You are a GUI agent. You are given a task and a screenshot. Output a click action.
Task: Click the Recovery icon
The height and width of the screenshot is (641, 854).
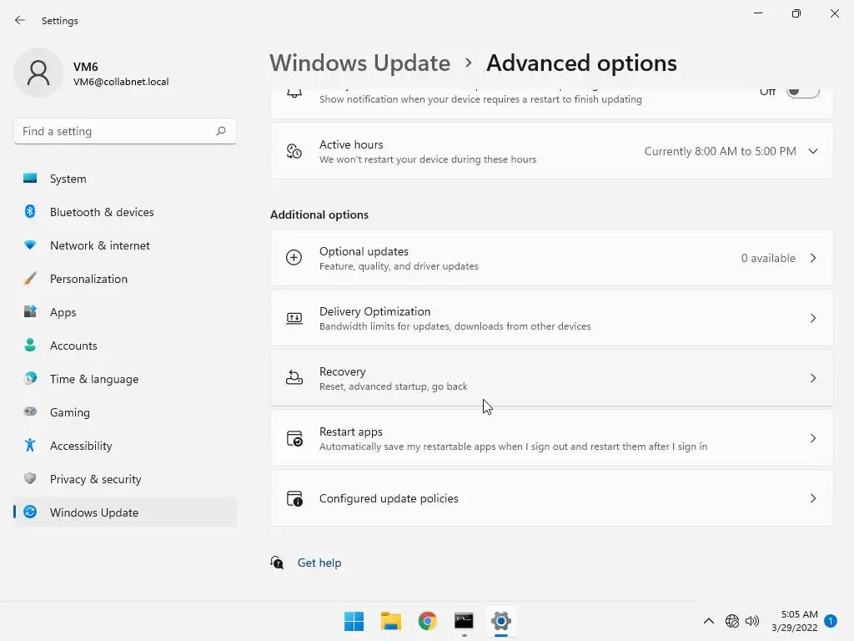coord(294,378)
